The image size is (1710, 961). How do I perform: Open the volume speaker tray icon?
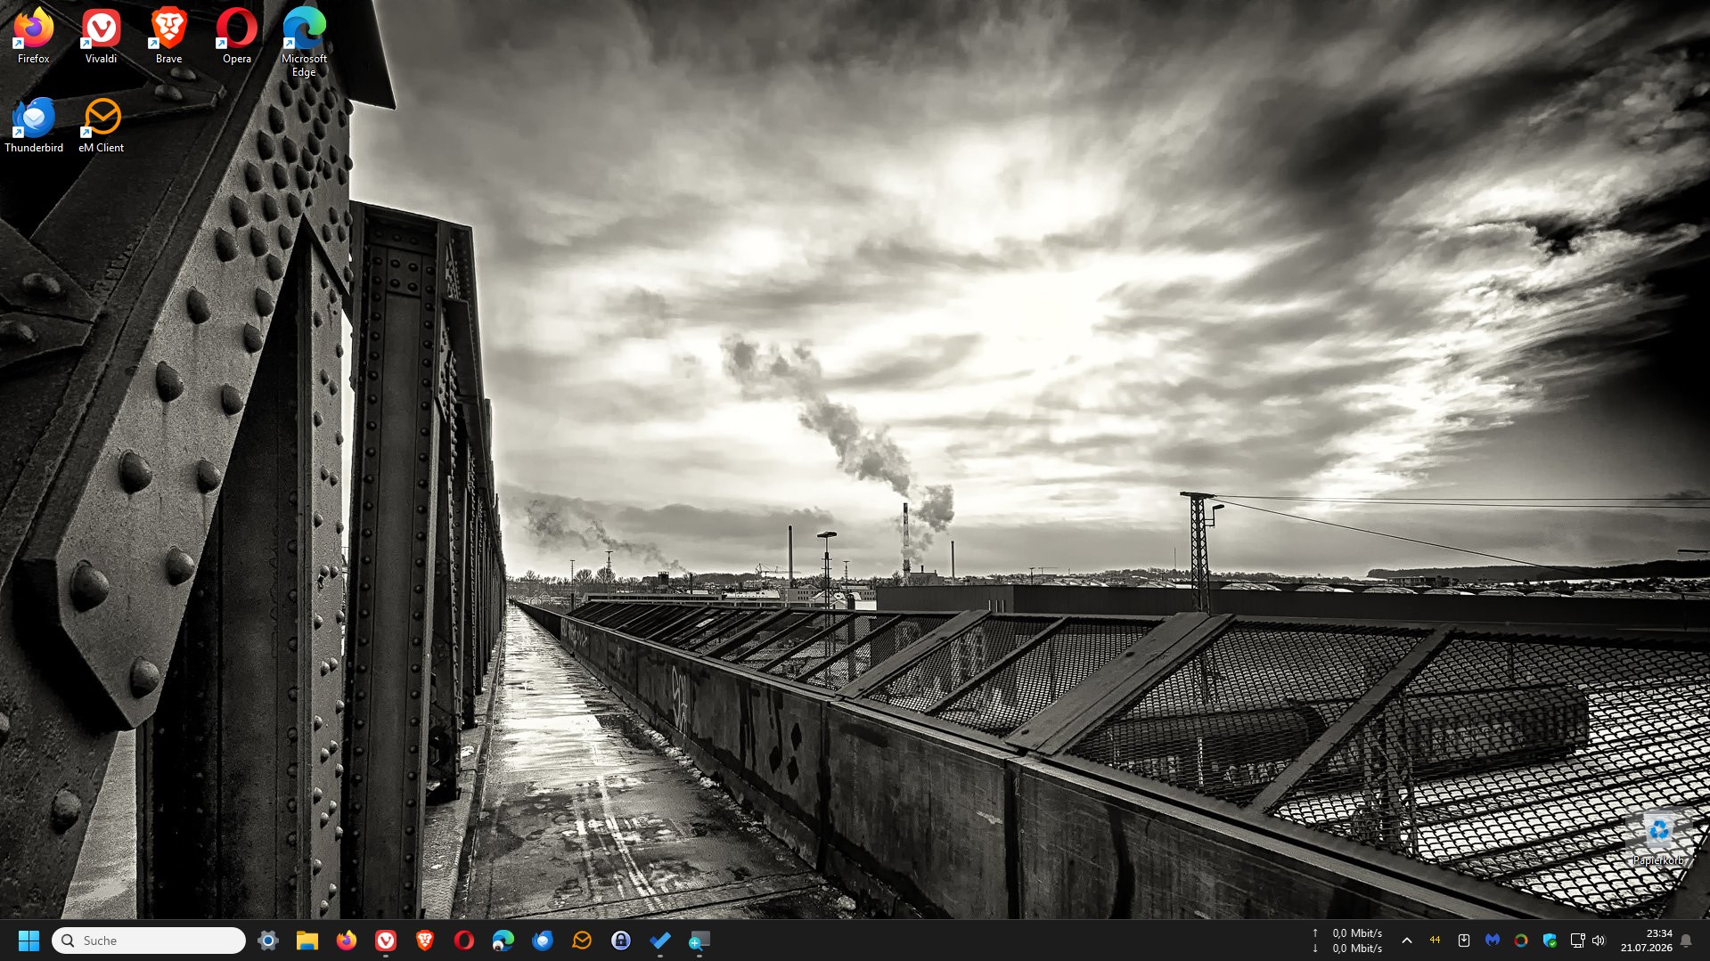coord(1599,941)
